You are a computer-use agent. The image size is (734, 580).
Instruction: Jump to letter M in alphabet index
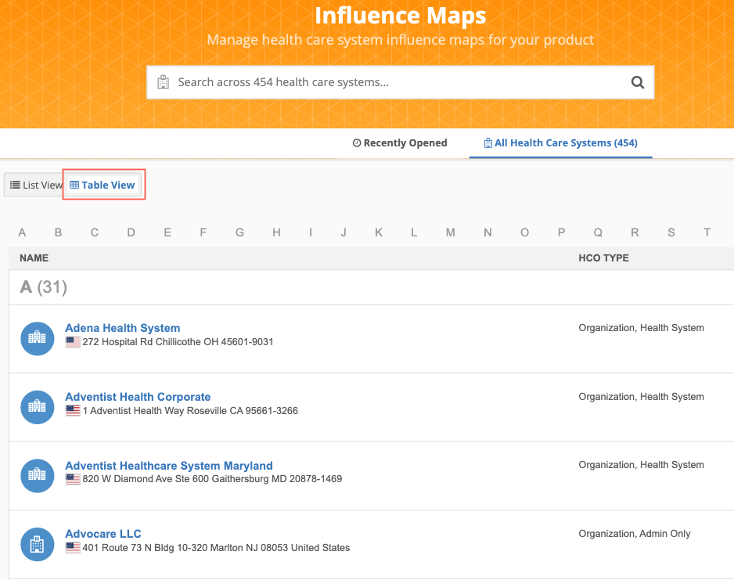[450, 232]
